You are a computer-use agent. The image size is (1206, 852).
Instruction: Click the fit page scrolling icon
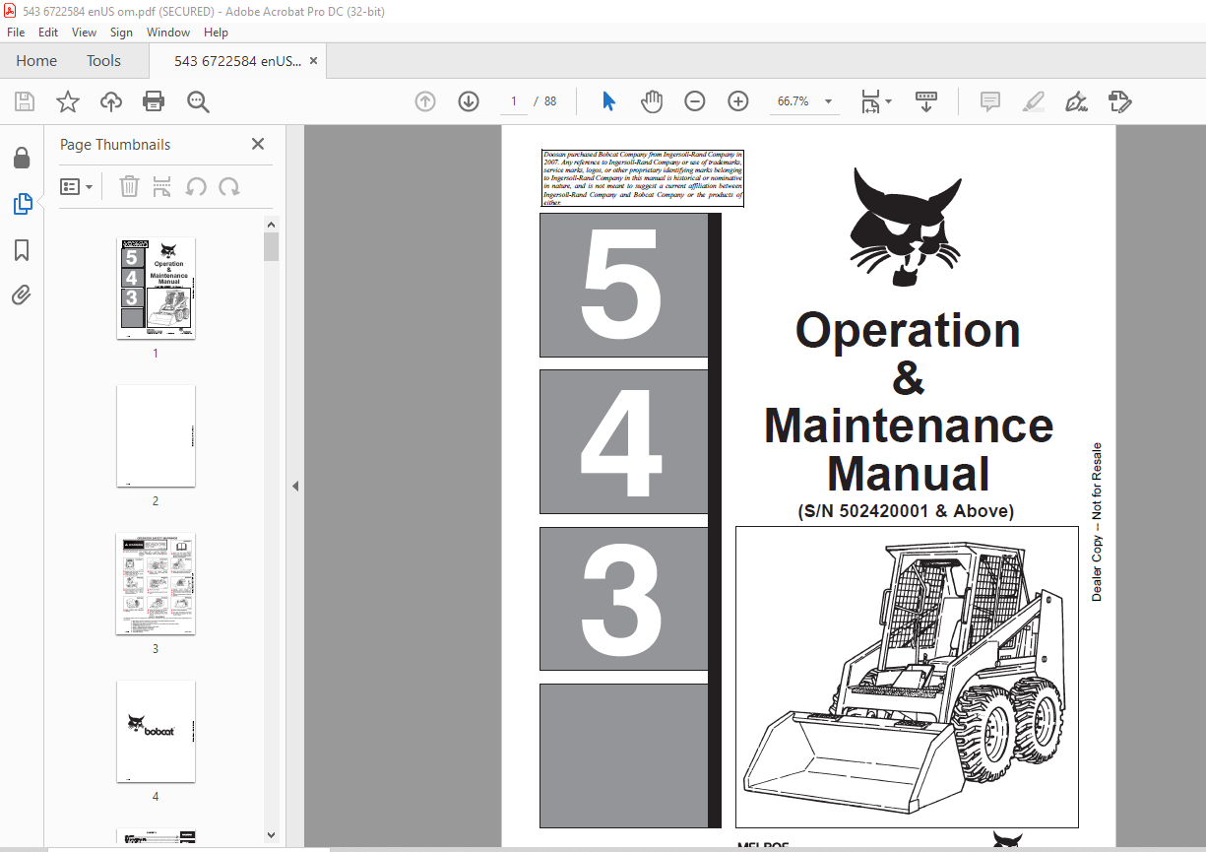pyautogui.click(x=870, y=101)
